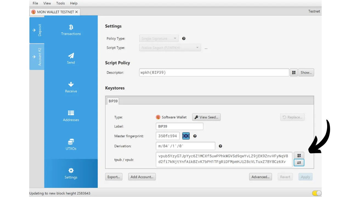Open the Receive arrow panel

[71, 87]
